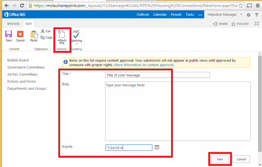
Task: Click the Paste clipboard icon
Action: [x=34, y=36]
